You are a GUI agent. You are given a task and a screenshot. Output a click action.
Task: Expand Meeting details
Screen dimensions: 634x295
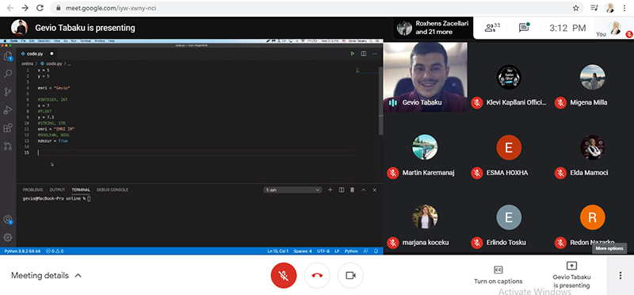pyautogui.click(x=46, y=276)
